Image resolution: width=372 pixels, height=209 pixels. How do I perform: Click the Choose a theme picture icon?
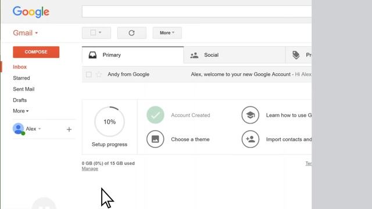click(x=155, y=139)
